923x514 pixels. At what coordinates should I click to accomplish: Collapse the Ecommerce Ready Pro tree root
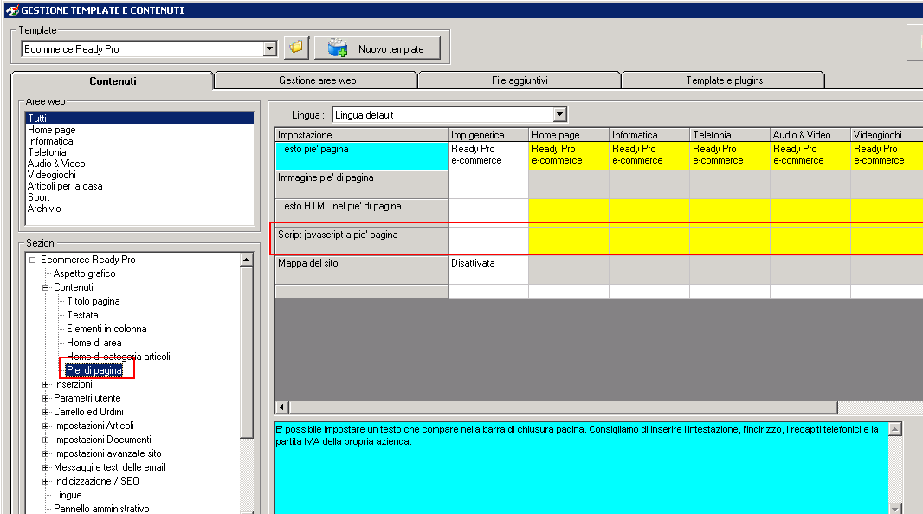[32, 260]
